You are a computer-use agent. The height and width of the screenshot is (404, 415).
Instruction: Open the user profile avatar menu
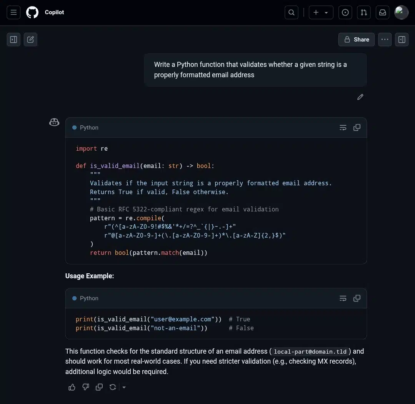click(401, 12)
